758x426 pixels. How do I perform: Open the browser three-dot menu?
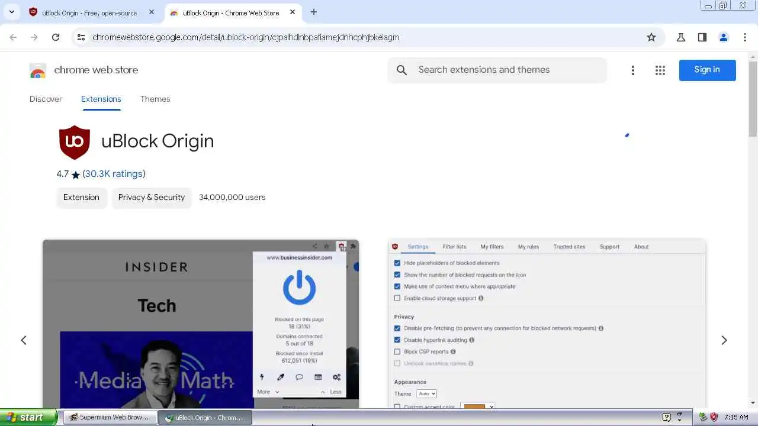745,37
